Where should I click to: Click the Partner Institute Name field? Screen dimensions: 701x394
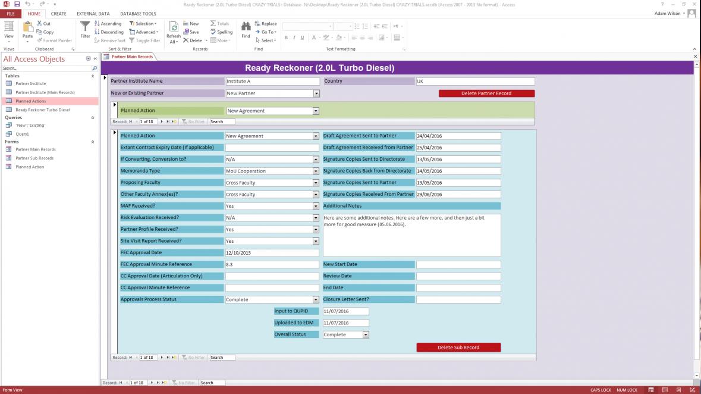coord(272,81)
